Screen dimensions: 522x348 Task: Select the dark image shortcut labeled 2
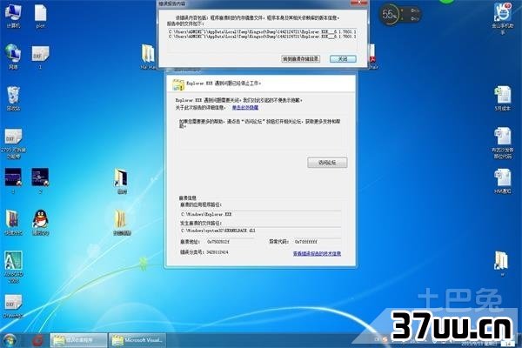click(x=40, y=181)
